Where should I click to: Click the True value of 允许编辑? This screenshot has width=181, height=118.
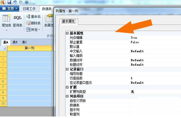134,38
